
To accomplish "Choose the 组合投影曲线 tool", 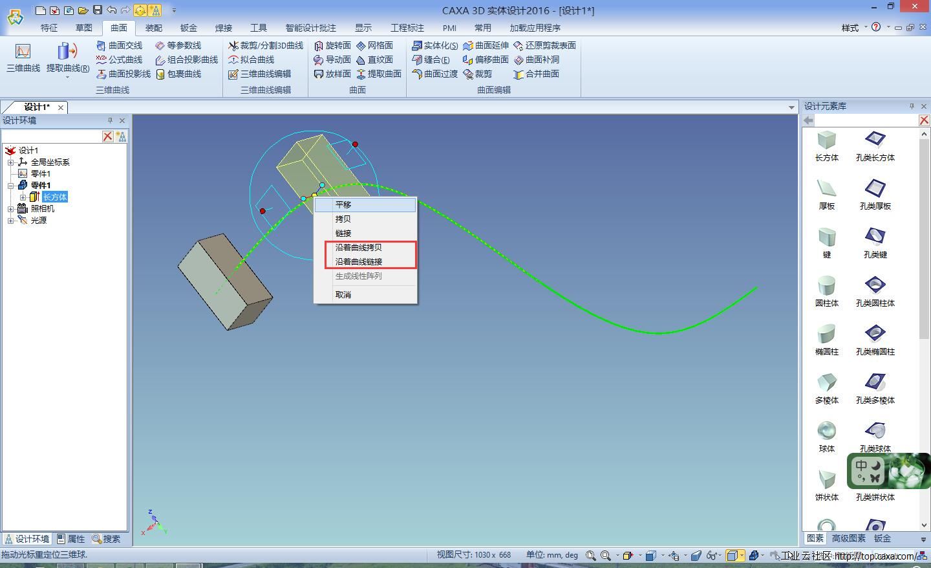I will [x=186, y=60].
